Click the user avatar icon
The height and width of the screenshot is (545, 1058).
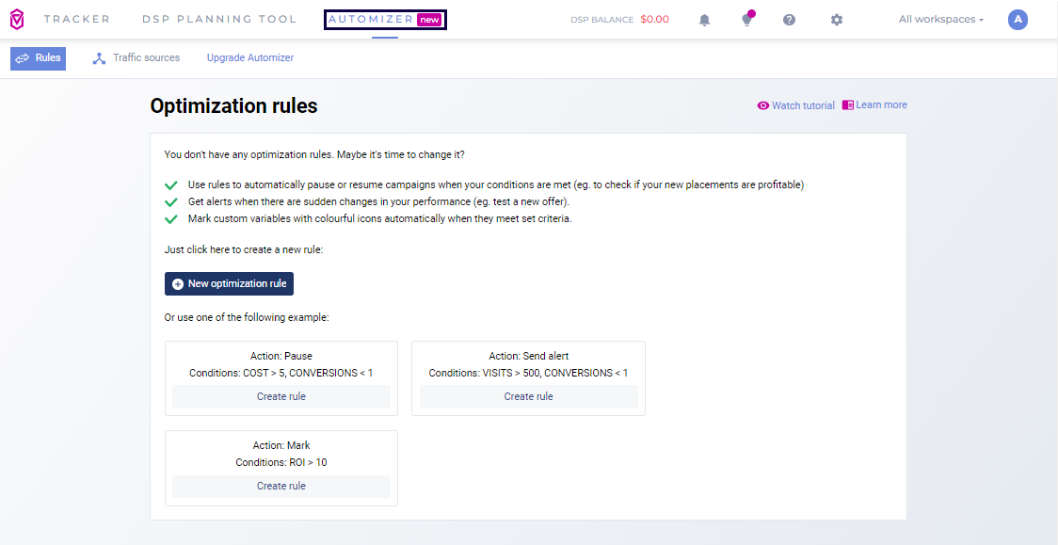coord(1017,19)
